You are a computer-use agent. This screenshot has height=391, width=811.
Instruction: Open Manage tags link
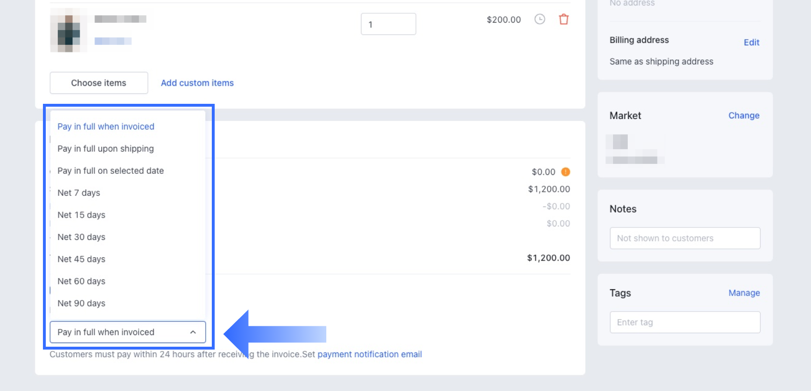click(x=744, y=293)
